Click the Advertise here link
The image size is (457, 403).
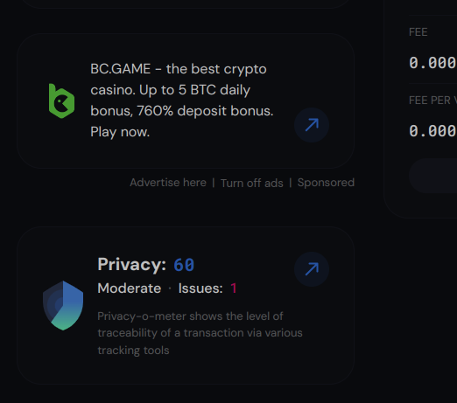click(168, 183)
